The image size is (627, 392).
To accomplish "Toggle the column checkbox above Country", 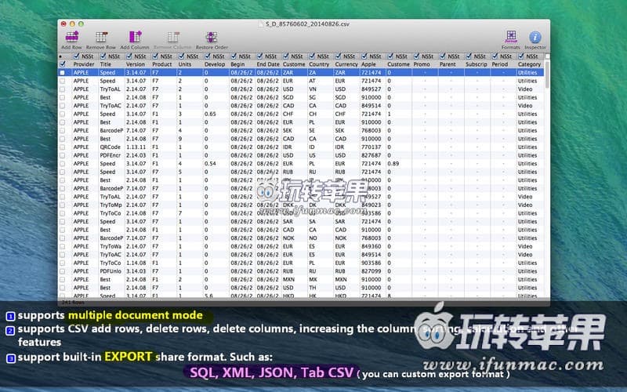I will coord(312,56).
